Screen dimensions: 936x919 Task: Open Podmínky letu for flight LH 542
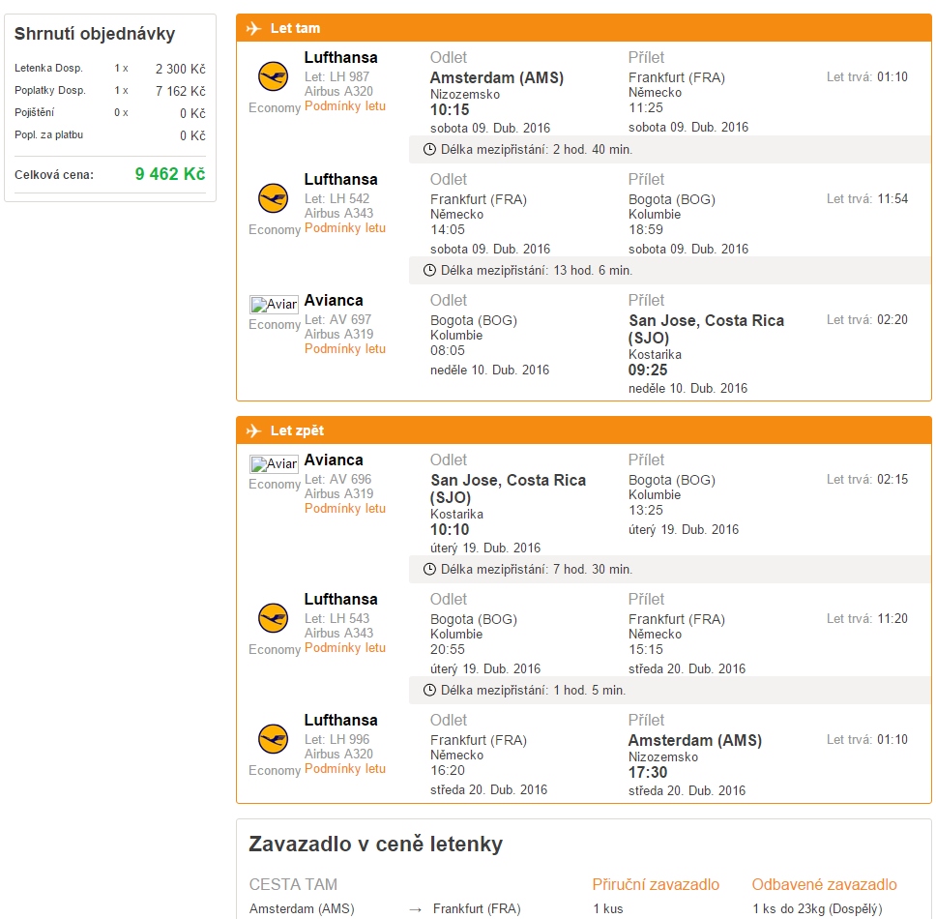(345, 228)
